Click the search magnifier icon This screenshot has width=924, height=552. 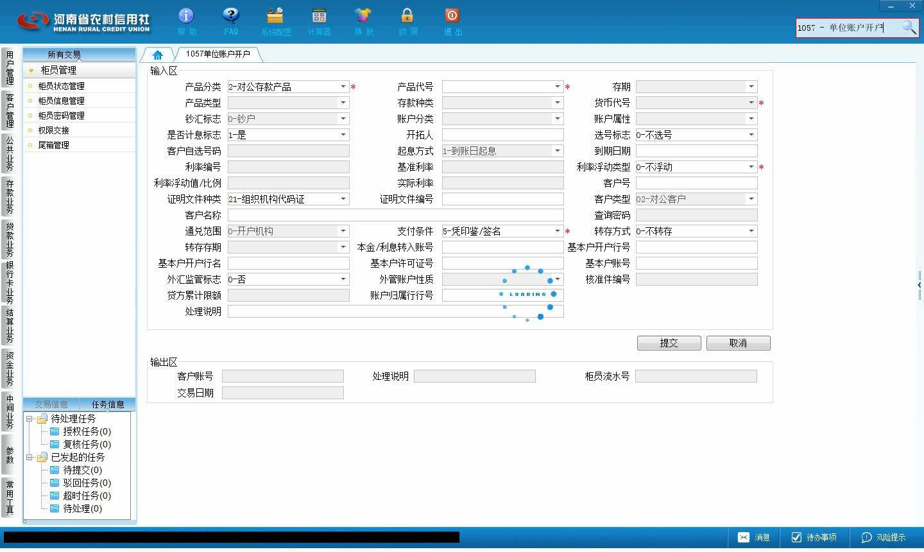pyautogui.click(x=909, y=28)
